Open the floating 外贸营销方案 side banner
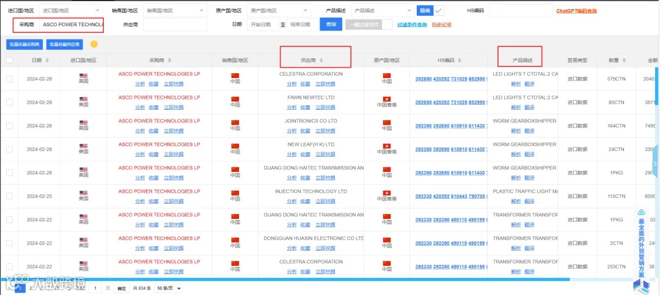This screenshot has height=295, width=660. (641, 250)
